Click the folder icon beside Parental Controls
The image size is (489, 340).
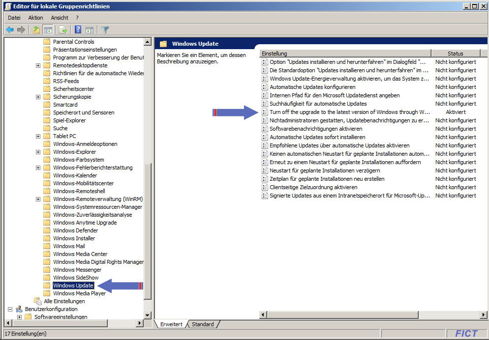[47, 42]
